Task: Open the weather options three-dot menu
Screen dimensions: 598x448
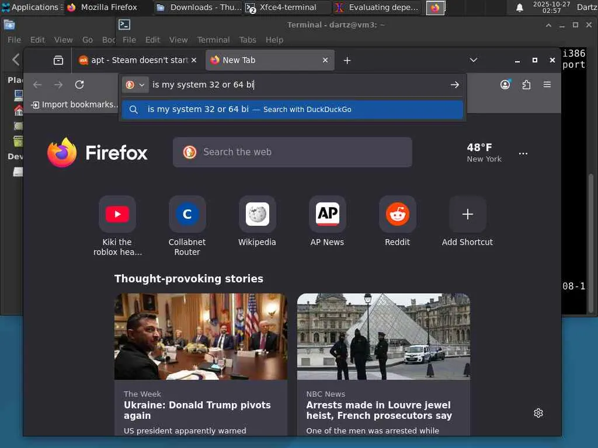Action: 523,153
